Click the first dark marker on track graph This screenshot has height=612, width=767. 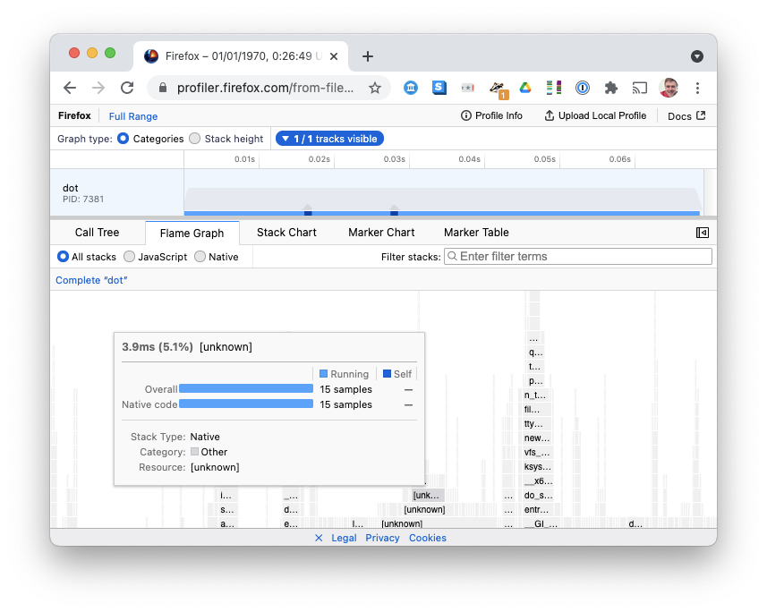point(308,212)
